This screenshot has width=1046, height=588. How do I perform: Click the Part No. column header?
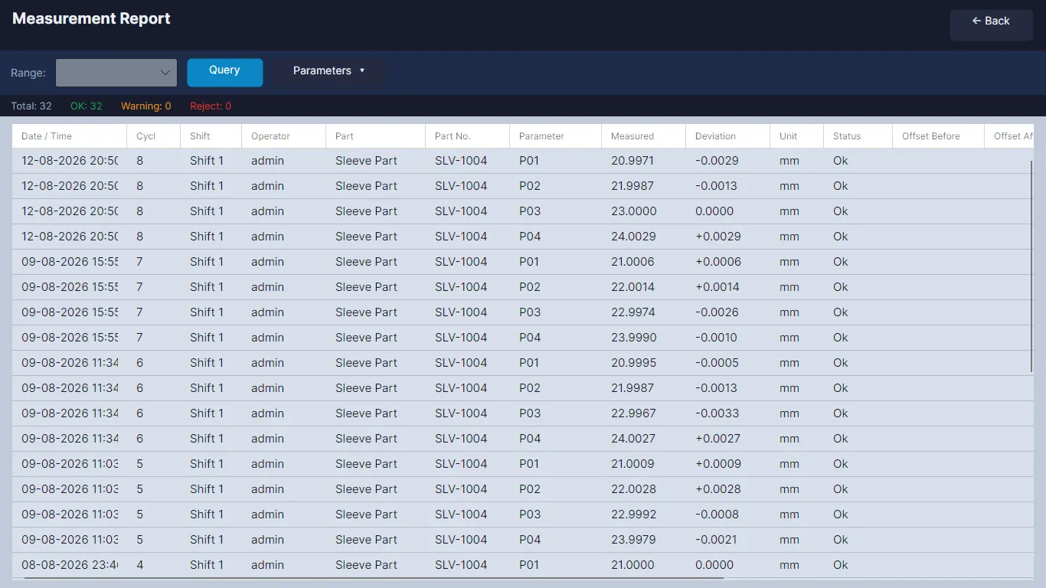[468, 136]
